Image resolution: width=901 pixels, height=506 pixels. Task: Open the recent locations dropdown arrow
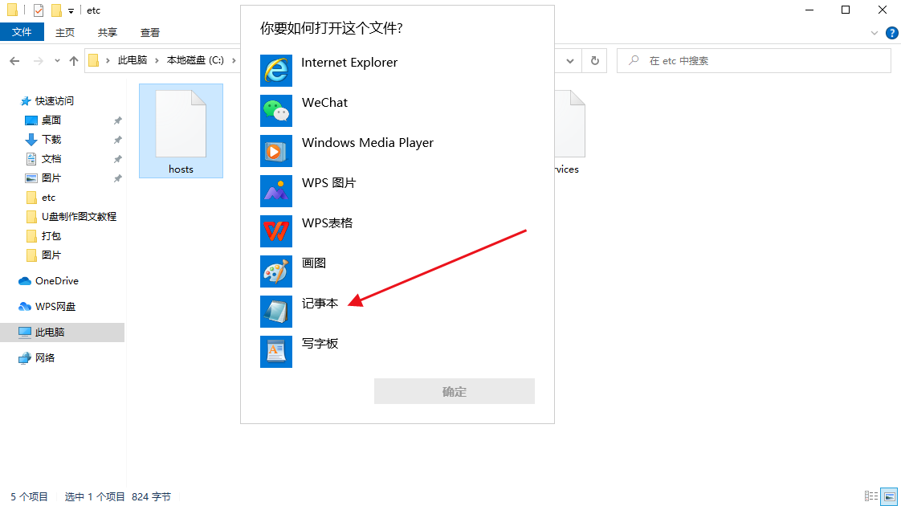point(55,60)
